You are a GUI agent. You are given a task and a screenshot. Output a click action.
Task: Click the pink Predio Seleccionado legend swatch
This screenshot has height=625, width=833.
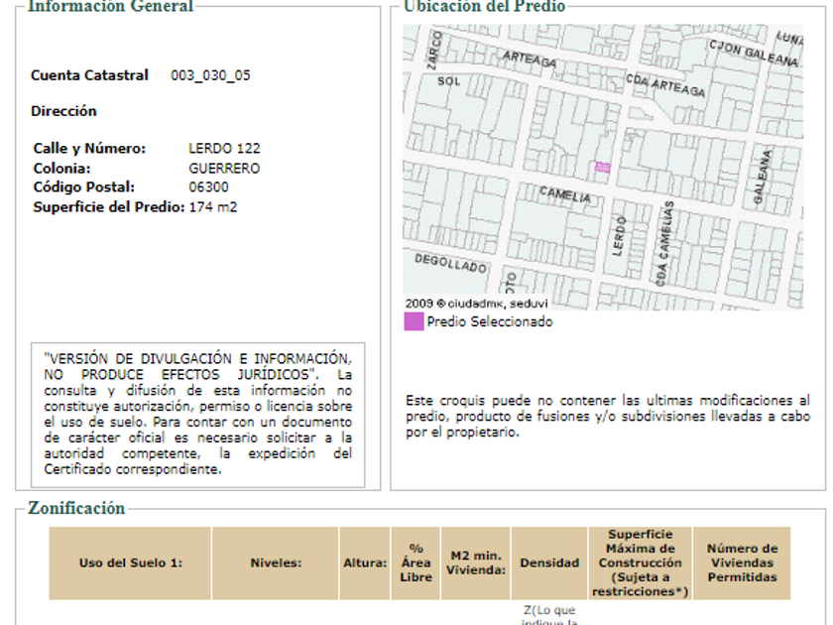[x=414, y=321]
